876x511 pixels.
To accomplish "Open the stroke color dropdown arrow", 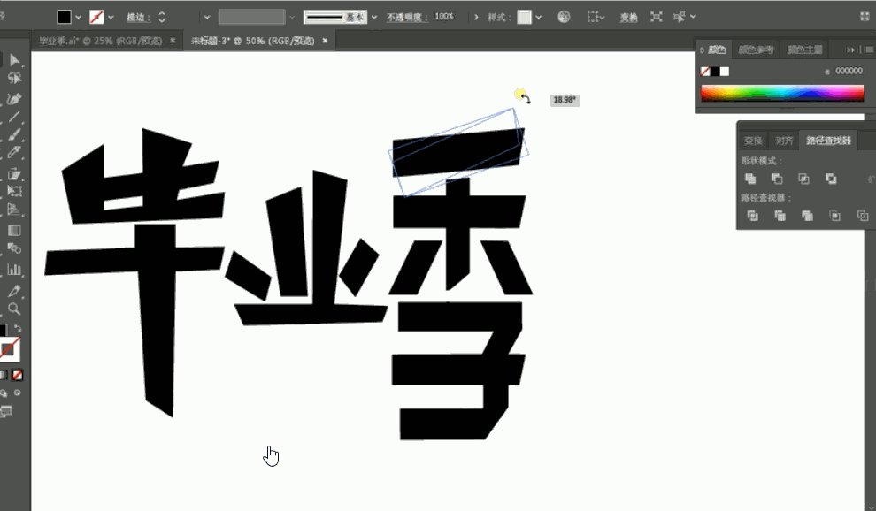I will click(x=111, y=18).
